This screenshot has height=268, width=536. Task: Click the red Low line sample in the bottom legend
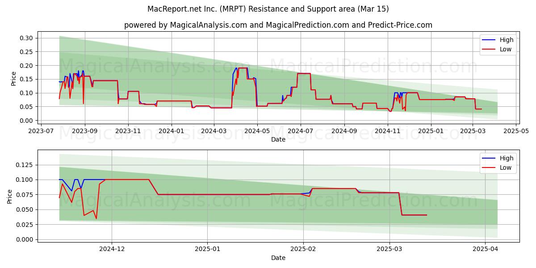coord(489,167)
